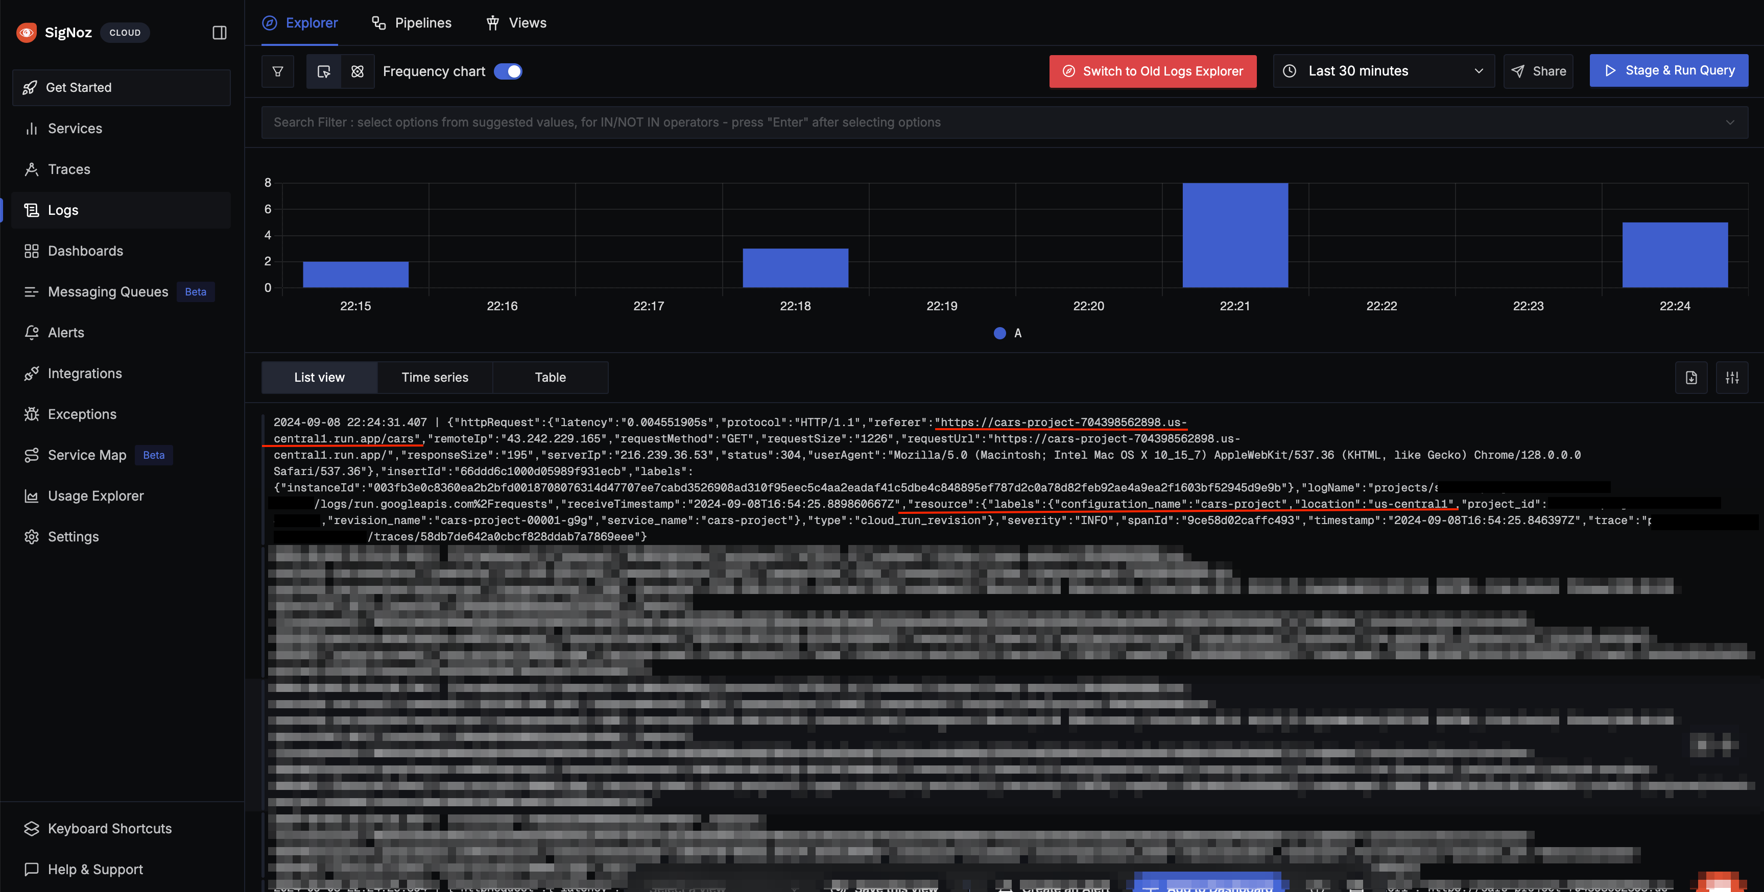The image size is (1764, 892).
Task: Click the underlined referer URL in log
Action: click(x=1060, y=423)
